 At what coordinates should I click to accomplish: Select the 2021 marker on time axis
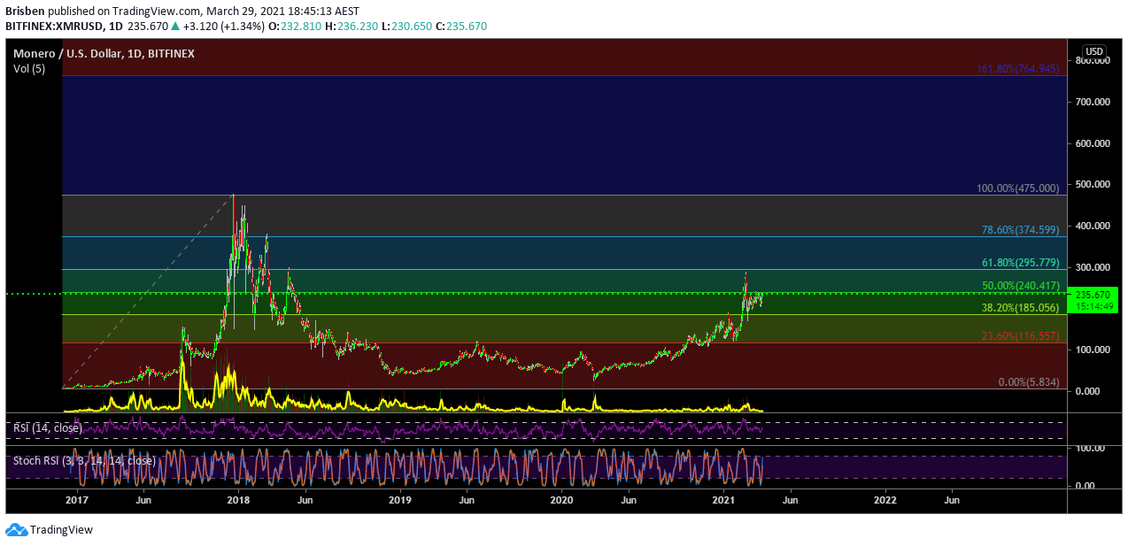tap(723, 500)
